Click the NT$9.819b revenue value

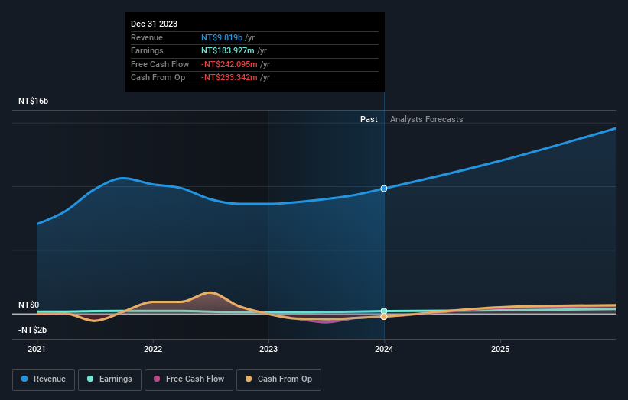coord(222,37)
